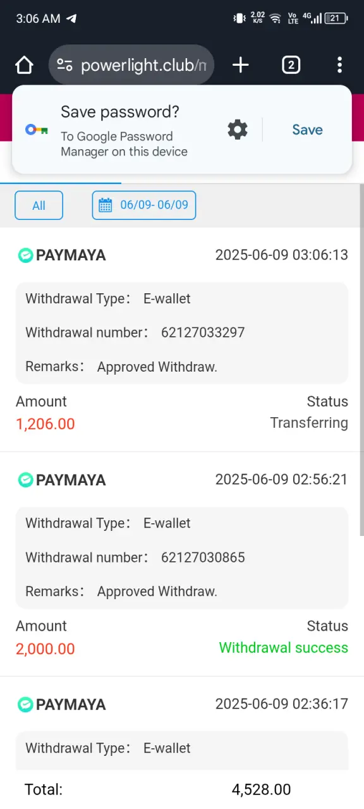
Task: Open the 06/09- 06/09 date range picker
Action: pyautogui.click(x=144, y=205)
